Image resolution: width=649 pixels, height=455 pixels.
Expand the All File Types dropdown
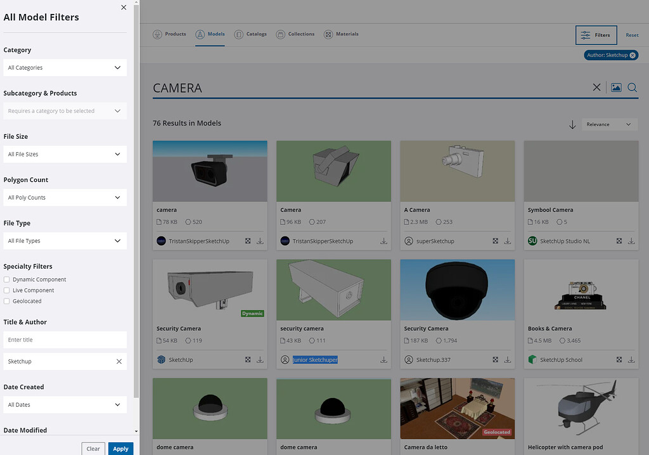(65, 240)
